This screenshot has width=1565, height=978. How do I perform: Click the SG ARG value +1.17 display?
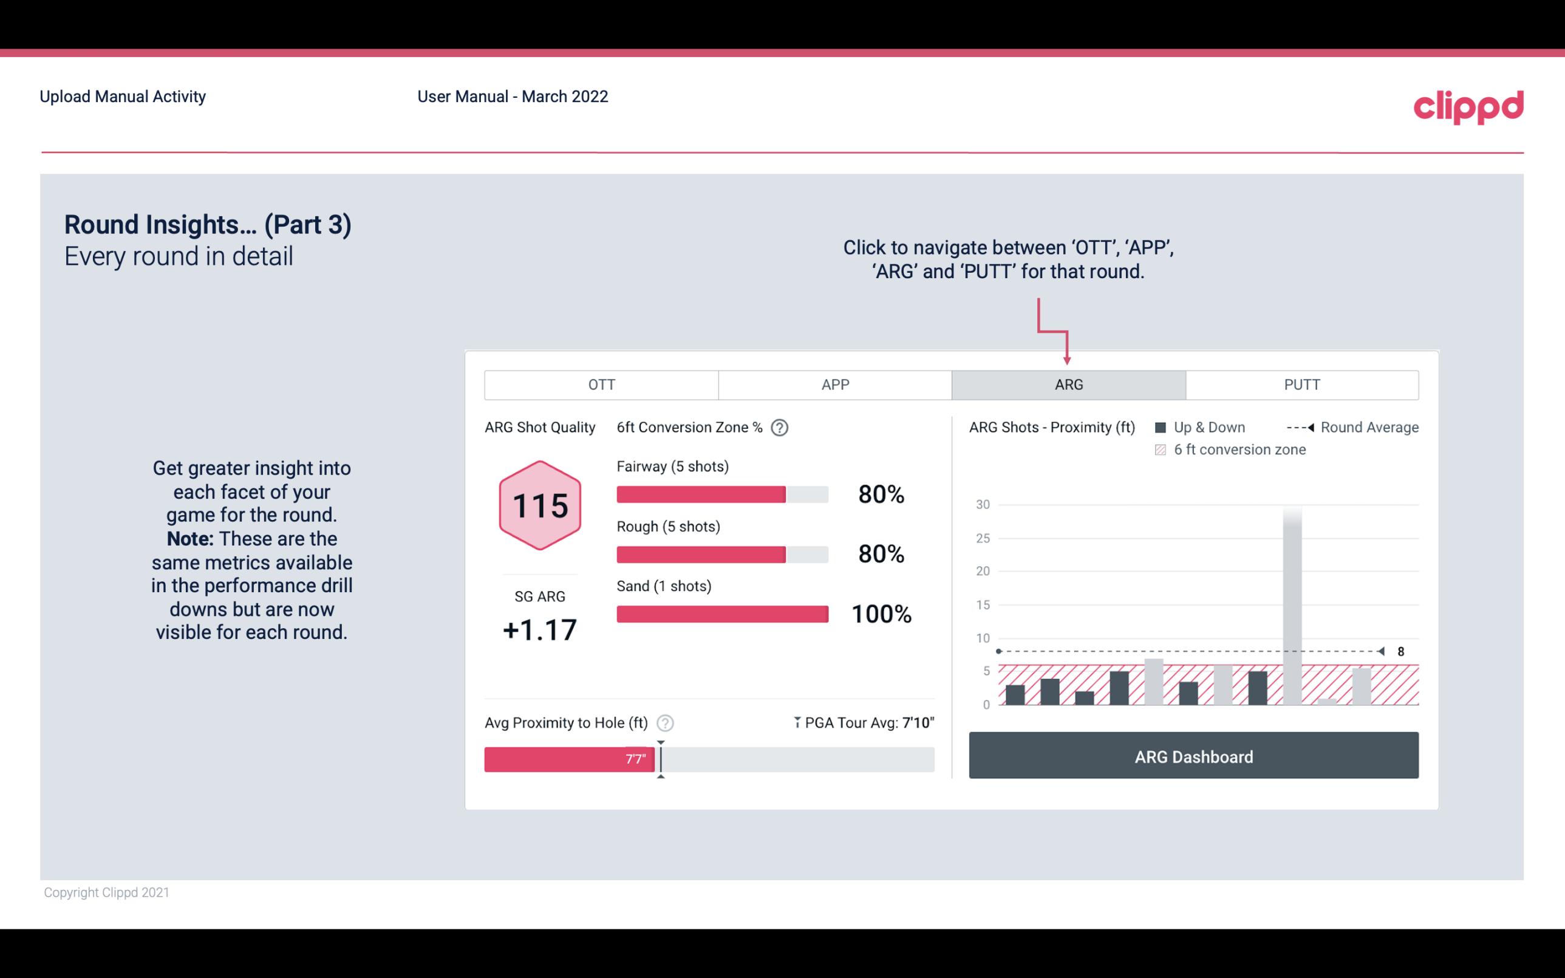coord(540,630)
